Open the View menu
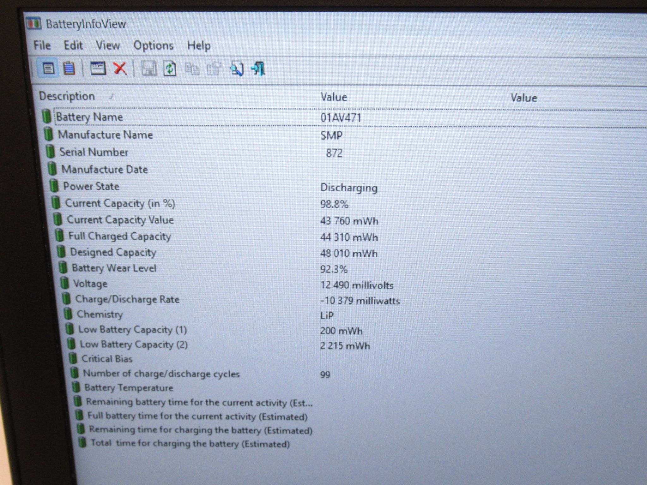The width and height of the screenshot is (647, 485). click(x=108, y=45)
